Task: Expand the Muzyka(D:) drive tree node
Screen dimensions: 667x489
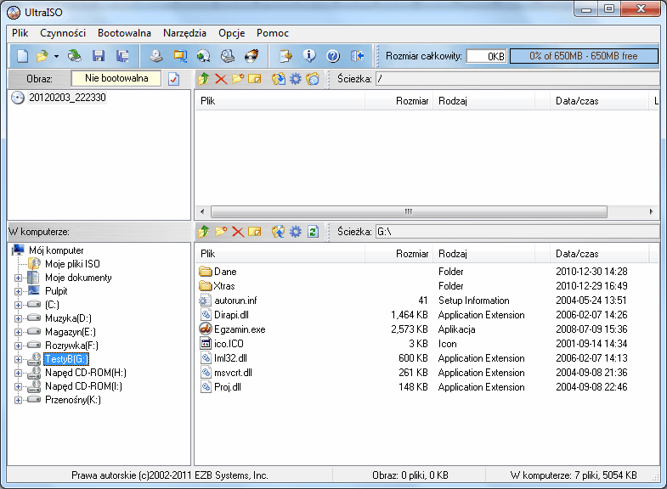Action: pyautogui.click(x=18, y=318)
